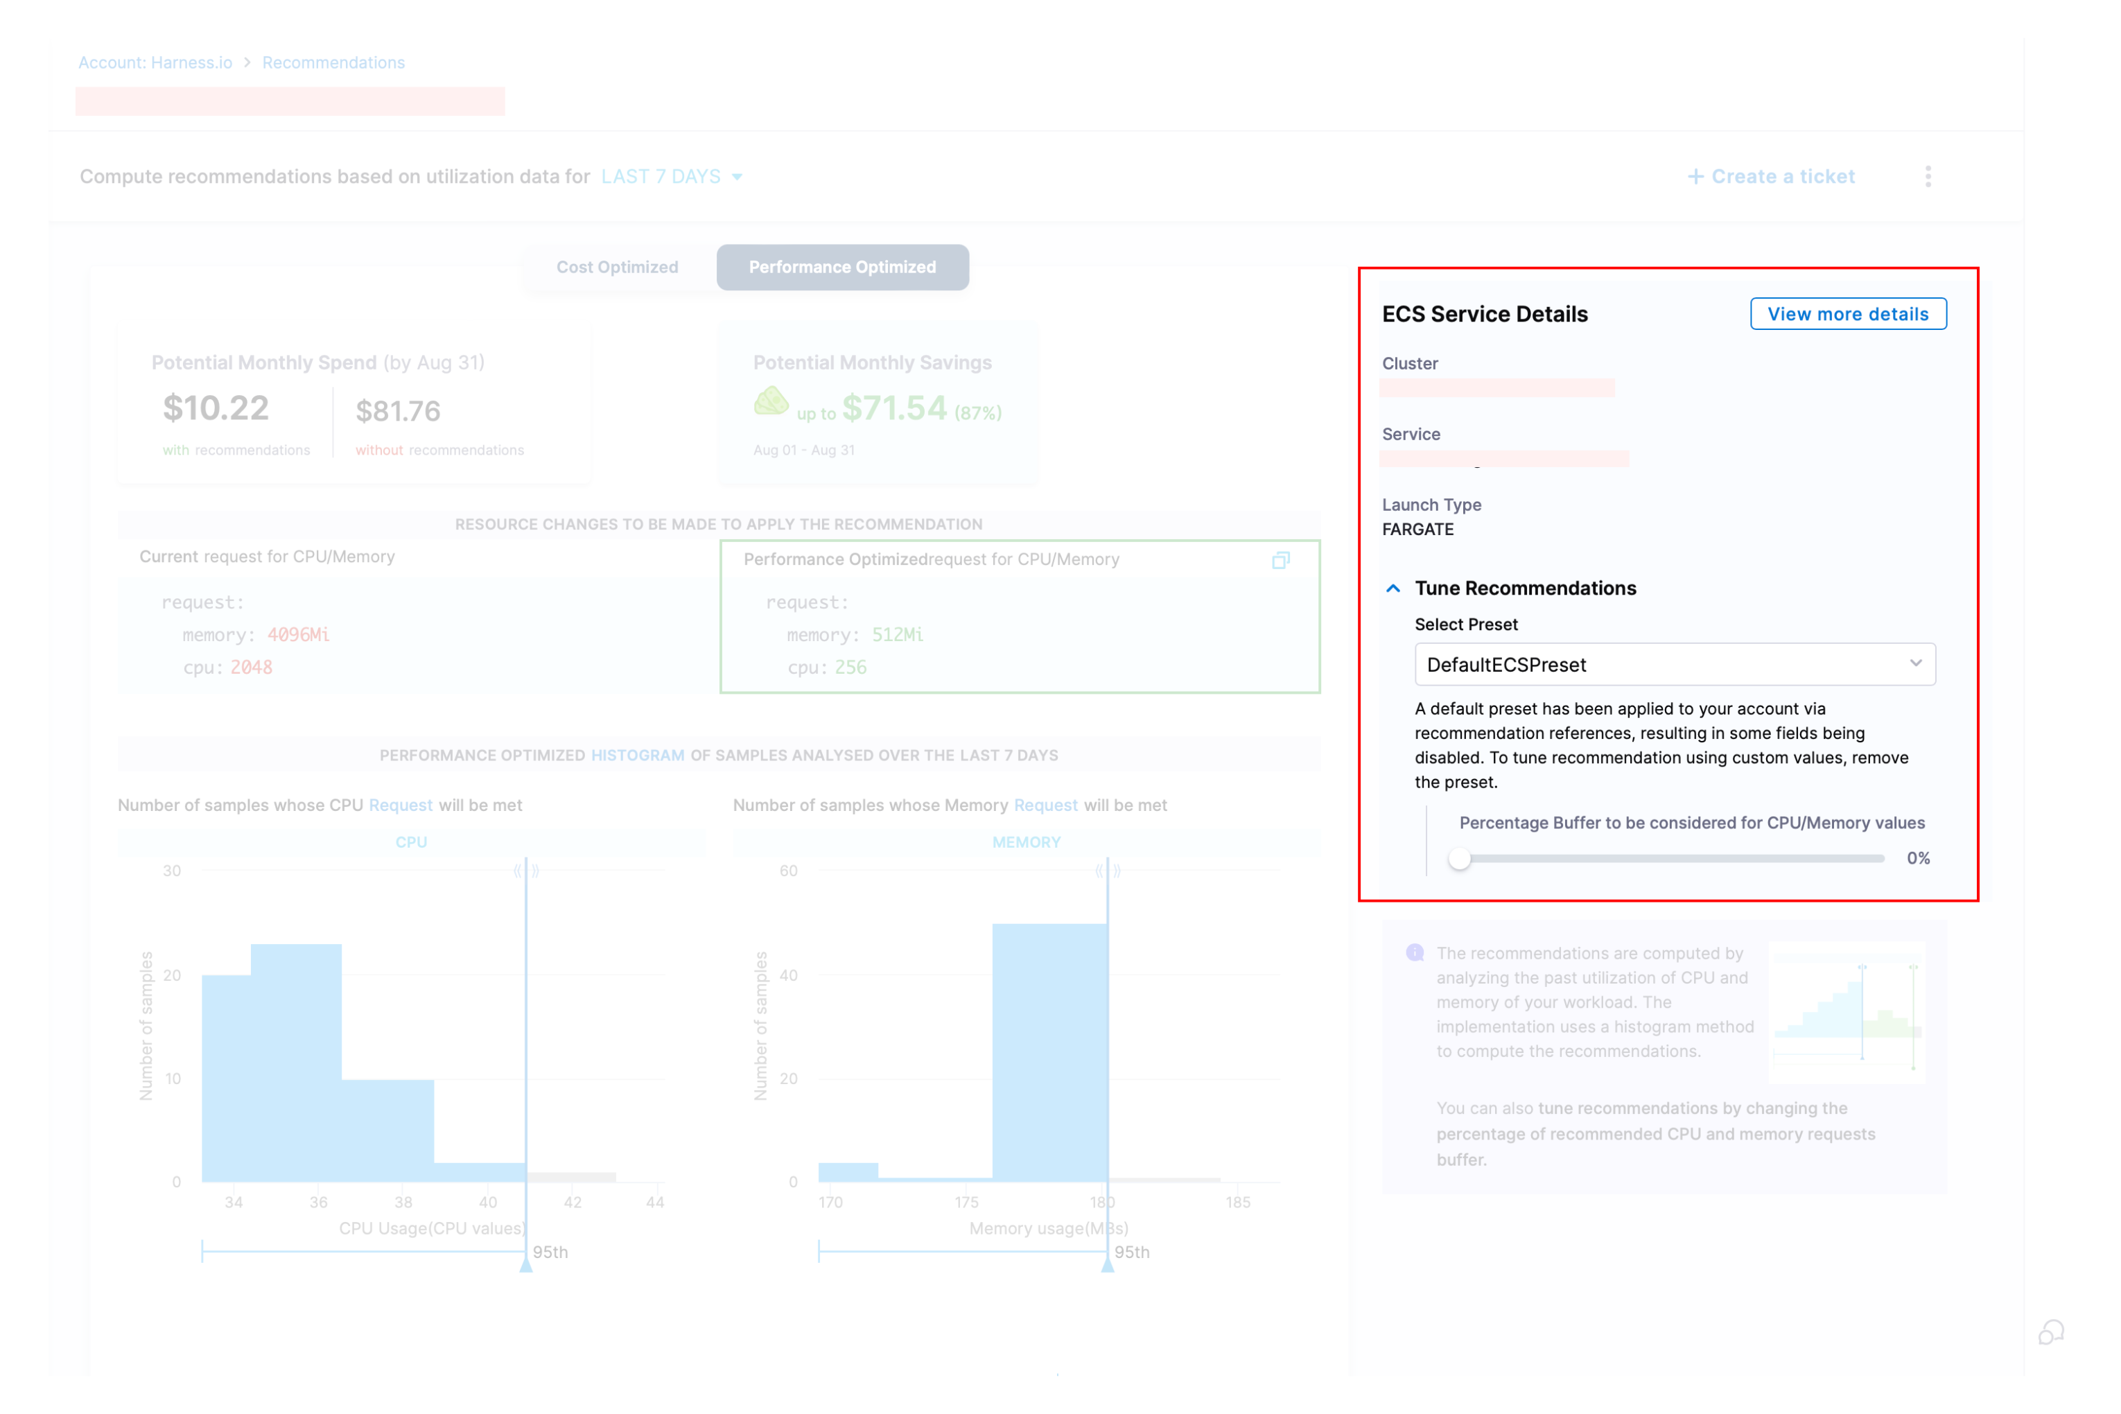Click the green savings icon near $71.54
Image resolution: width=2121 pixels, height=1414 pixels.
771,402
